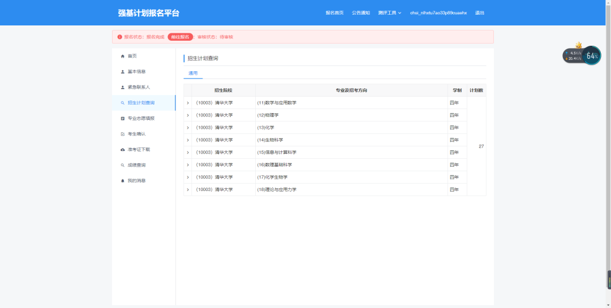Expand the row for (13)化学
This screenshot has width=611, height=308.
187,128
